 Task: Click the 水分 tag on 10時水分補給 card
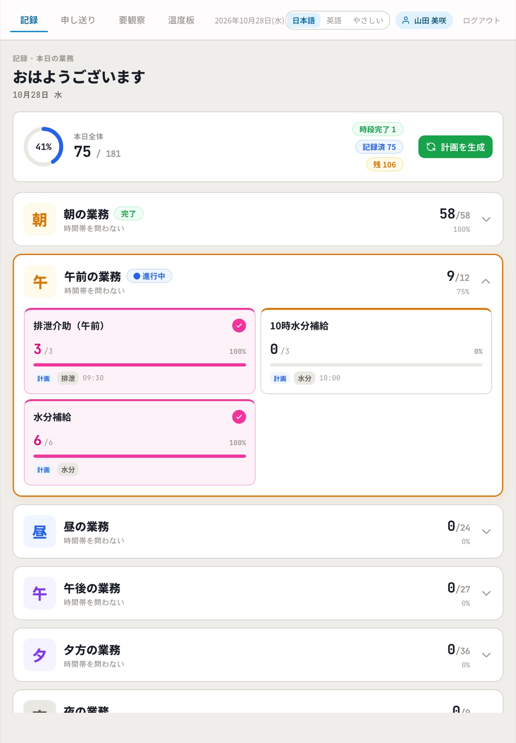304,378
